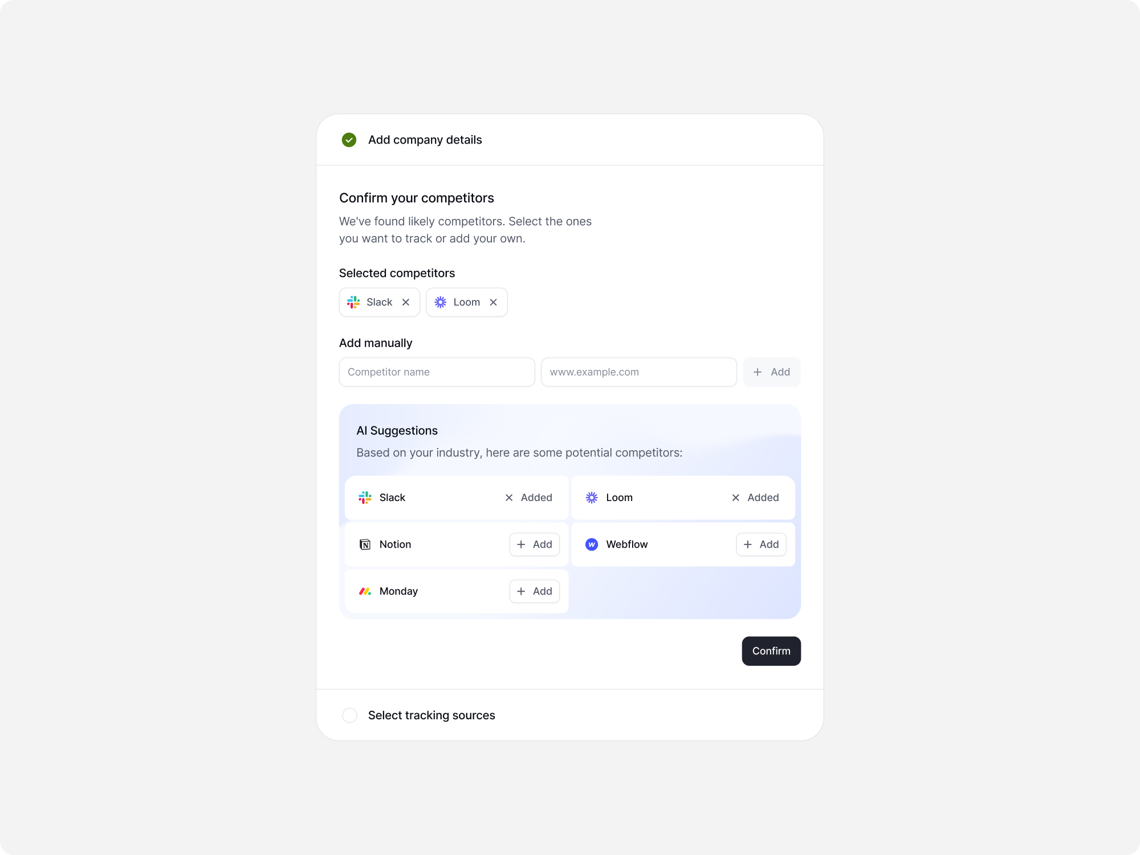The width and height of the screenshot is (1140, 855).
Task: Expand the Add company details step
Action: 570,140
